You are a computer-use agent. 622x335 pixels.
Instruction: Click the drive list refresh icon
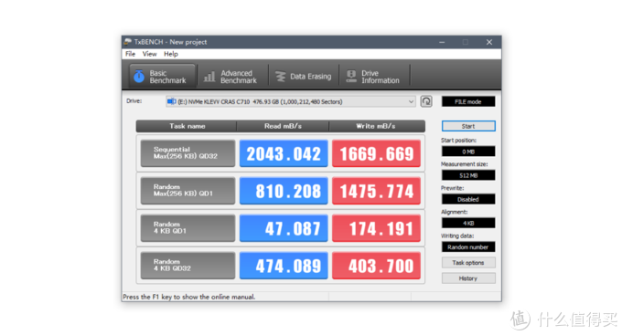click(426, 101)
